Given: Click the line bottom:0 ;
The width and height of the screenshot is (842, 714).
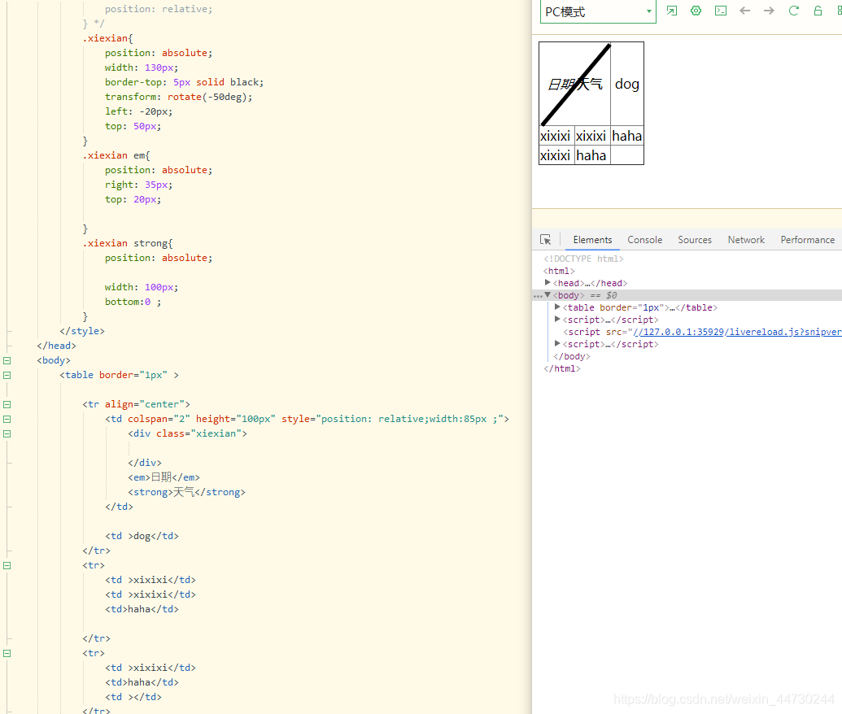Looking at the screenshot, I should [133, 302].
